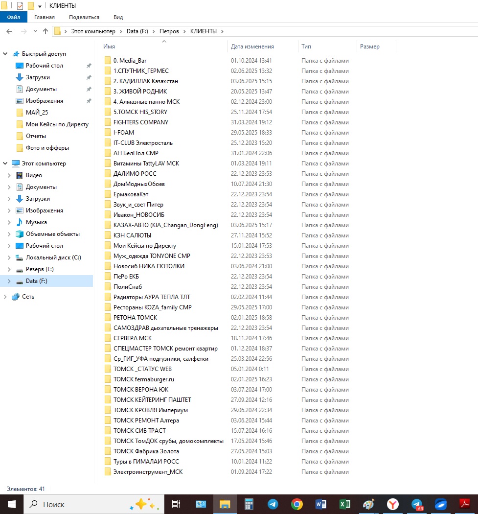
Task: Click the Back navigation arrow
Action: [9, 31]
